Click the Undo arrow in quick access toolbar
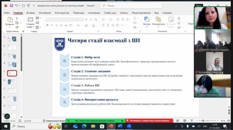The image size is (233, 130). point(17,5)
